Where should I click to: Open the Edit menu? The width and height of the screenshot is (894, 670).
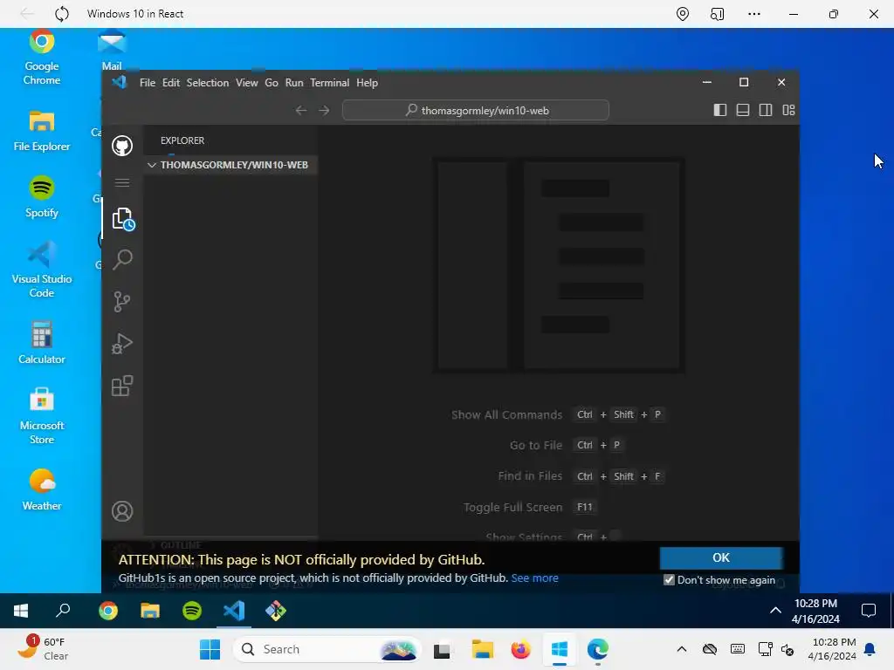170,83
